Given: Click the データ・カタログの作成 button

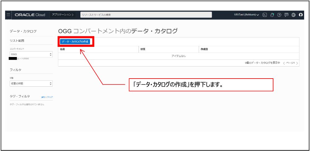Looking at the screenshot, I should 75,42.
